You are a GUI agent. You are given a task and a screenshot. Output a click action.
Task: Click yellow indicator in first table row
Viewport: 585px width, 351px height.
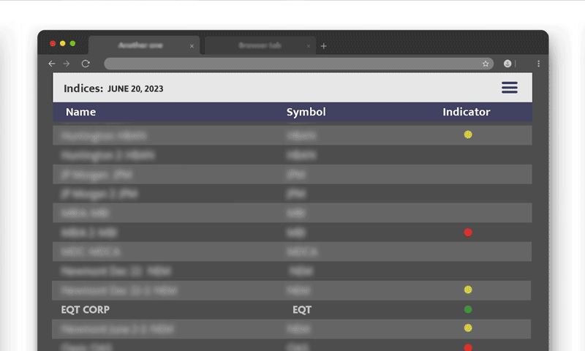[468, 135]
